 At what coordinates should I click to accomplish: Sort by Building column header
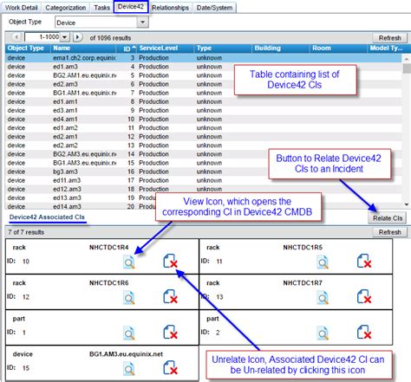coord(281,49)
